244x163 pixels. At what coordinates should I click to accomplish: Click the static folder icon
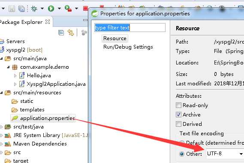pos(15,101)
